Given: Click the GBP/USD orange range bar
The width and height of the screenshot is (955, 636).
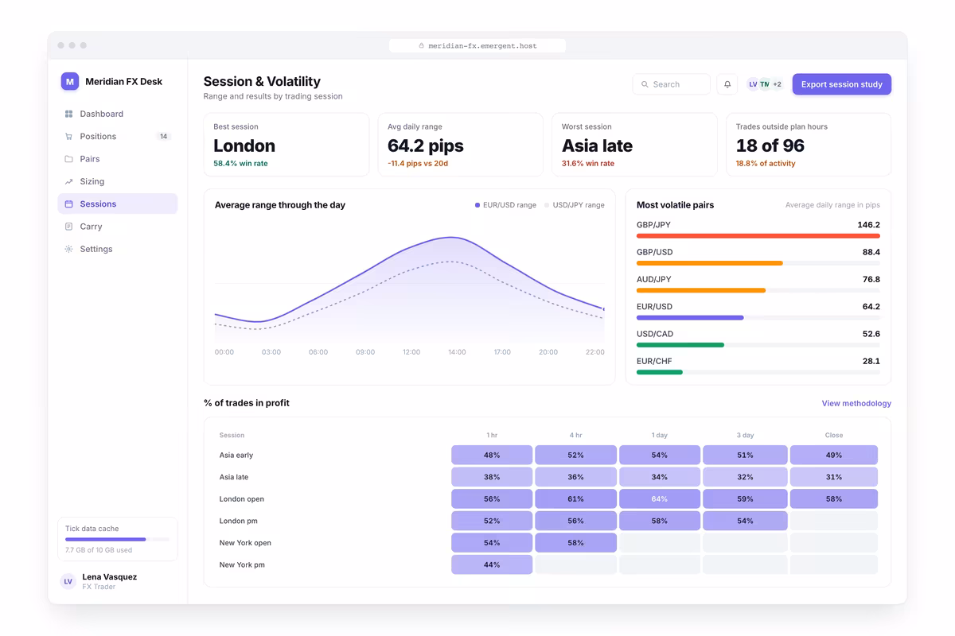Looking at the screenshot, I should coord(710,263).
